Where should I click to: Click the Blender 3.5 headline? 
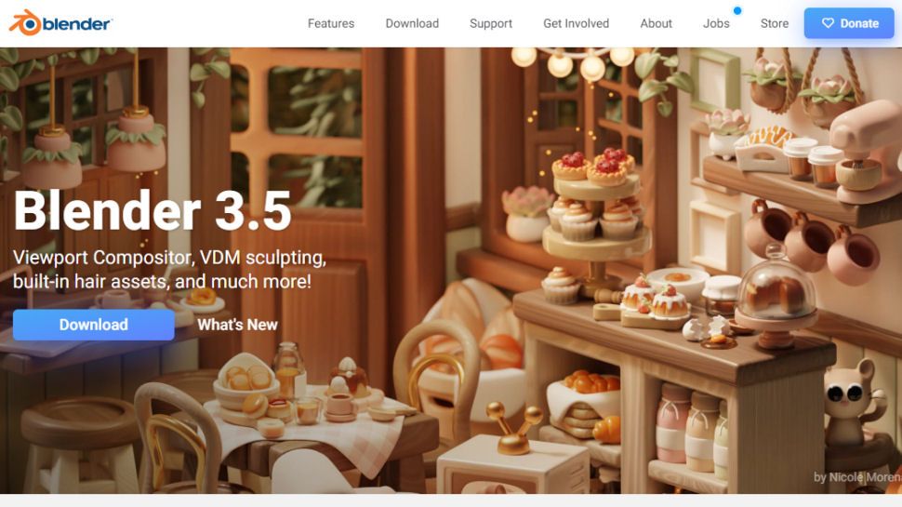pyautogui.click(x=153, y=210)
